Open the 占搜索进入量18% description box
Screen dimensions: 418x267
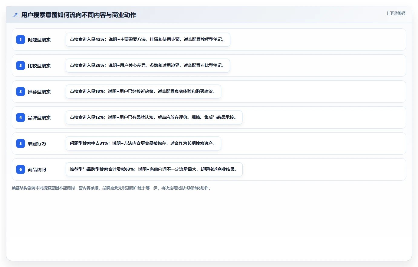(x=143, y=92)
